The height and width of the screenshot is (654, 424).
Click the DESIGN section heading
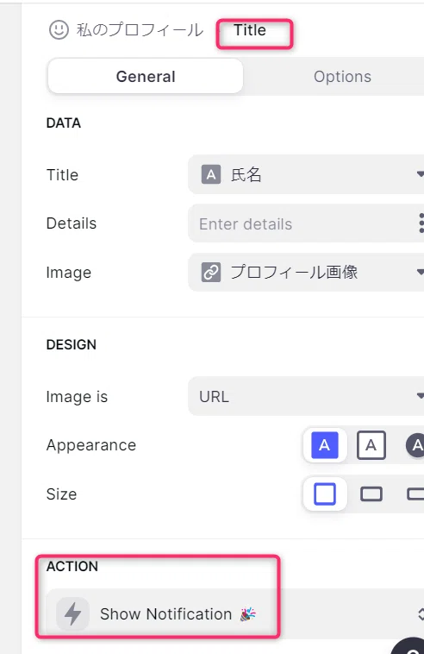(72, 344)
